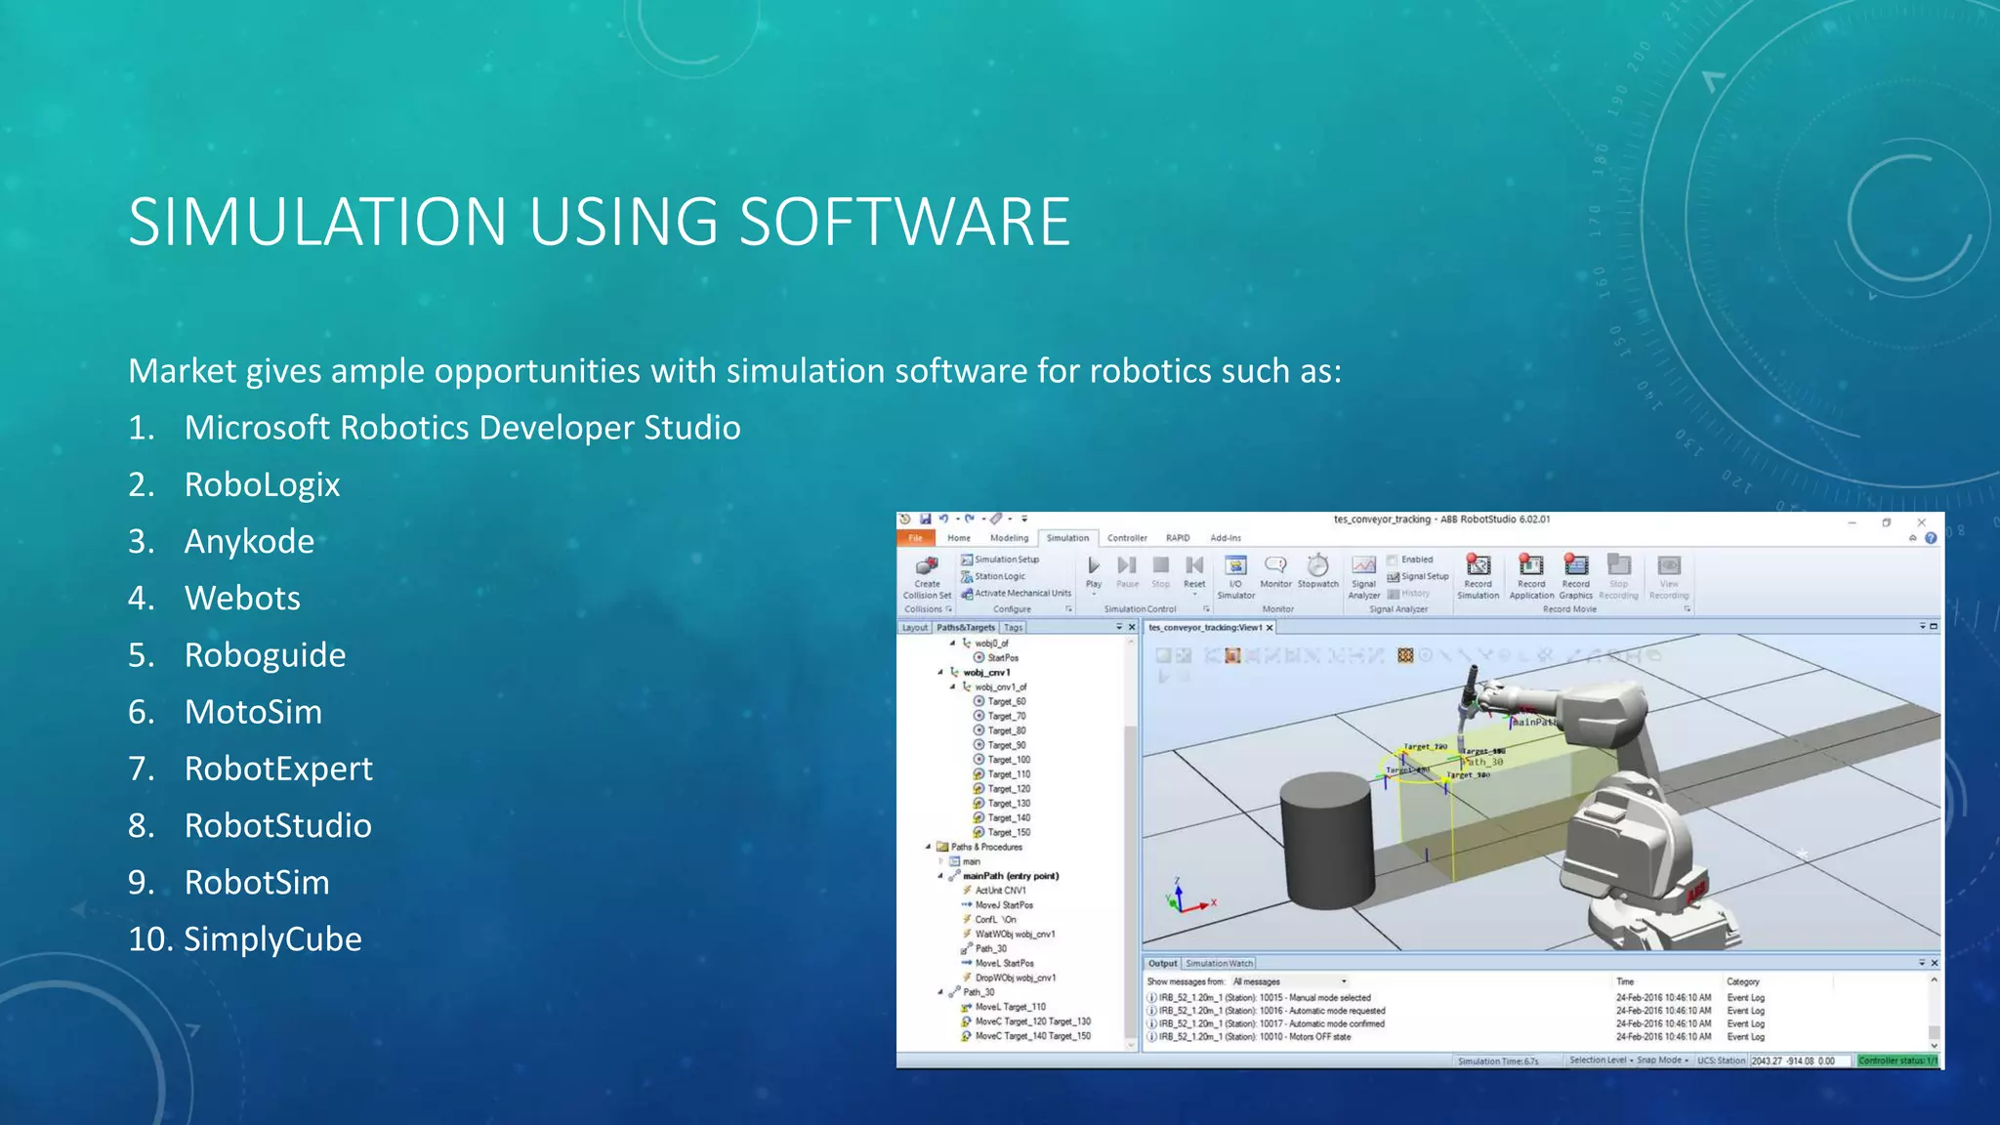Image resolution: width=2000 pixels, height=1125 pixels.
Task: Click the Stop simulation icon
Action: (1160, 565)
